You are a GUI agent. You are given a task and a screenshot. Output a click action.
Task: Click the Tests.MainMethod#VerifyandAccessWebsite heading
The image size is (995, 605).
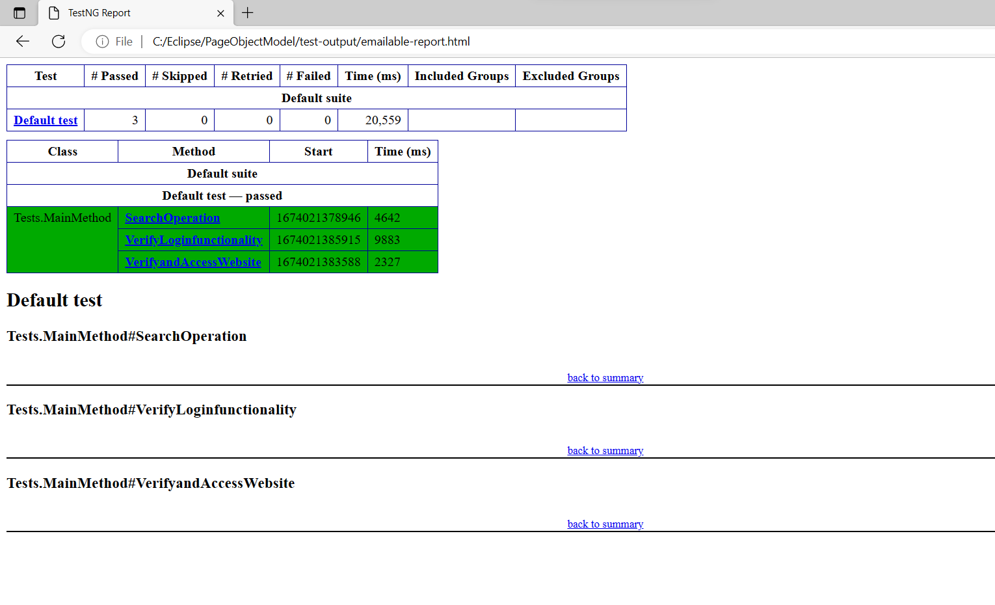[151, 483]
